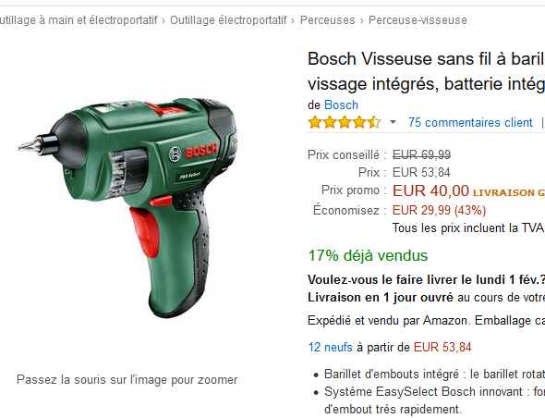The image size is (545, 418).
Task: Click the star rating icons
Action: [345, 122]
